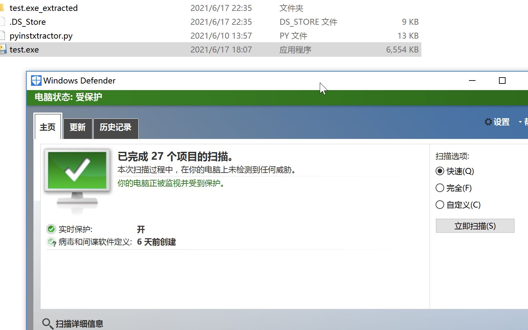528x330 pixels.
Task: Click the .DS_Store file icon
Action: [2, 22]
